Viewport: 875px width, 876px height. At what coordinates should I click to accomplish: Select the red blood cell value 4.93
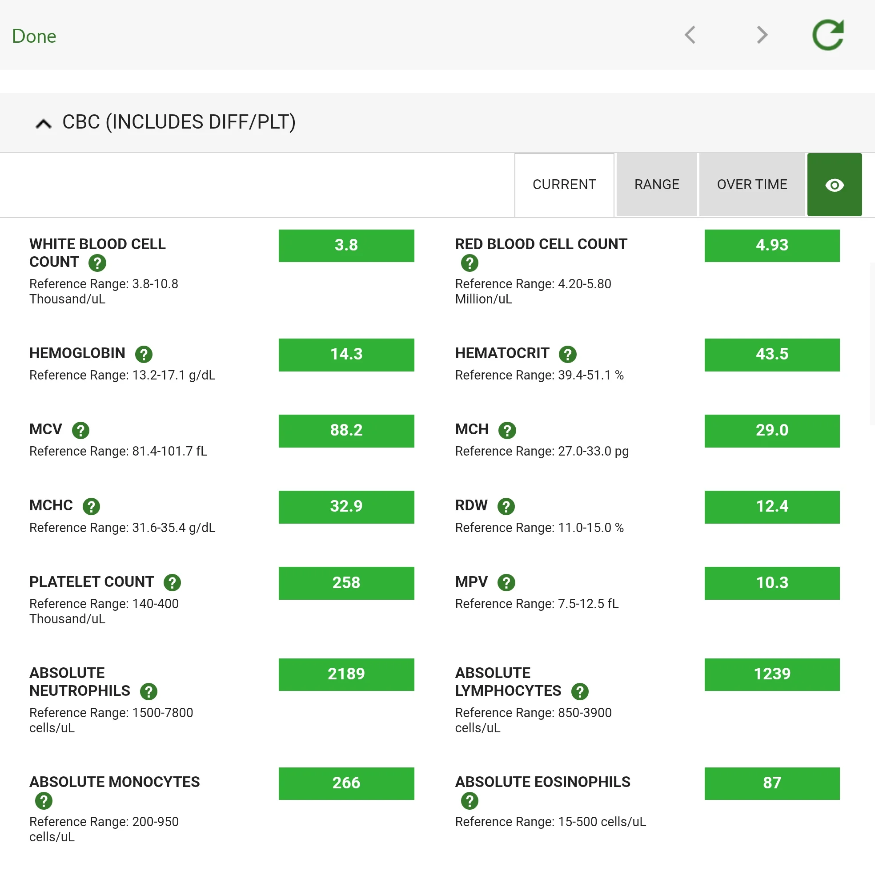pyautogui.click(x=772, y=246)
